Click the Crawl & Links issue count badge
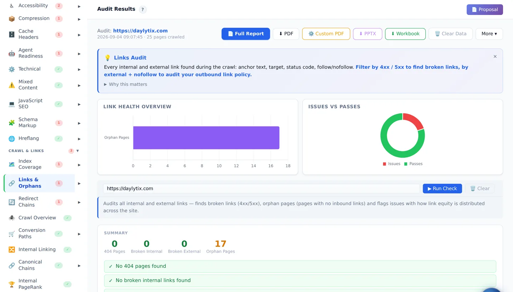The height and width of the screenshot is (292, 513). point(71,151)
